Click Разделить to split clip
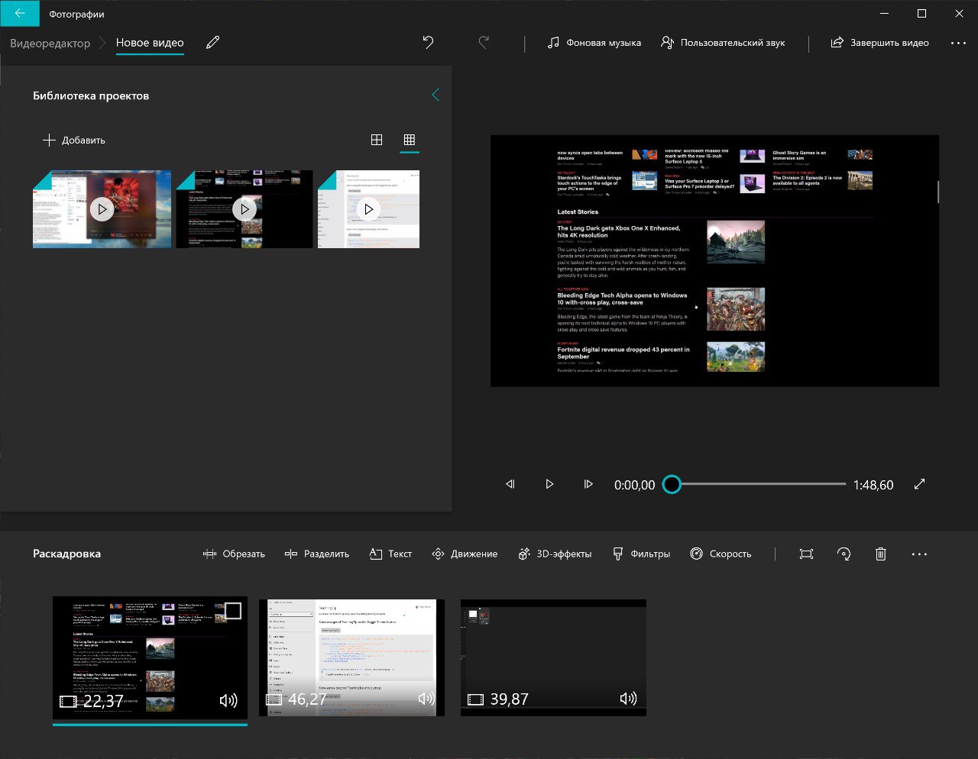Screen dimensions: 978x759 pyautogui.click(x=316, y=554)
